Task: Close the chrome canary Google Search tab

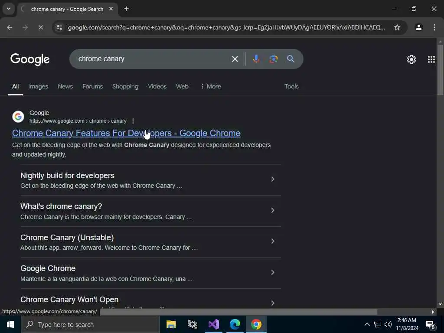Action: pyautogui.click(x=111, y=9)
